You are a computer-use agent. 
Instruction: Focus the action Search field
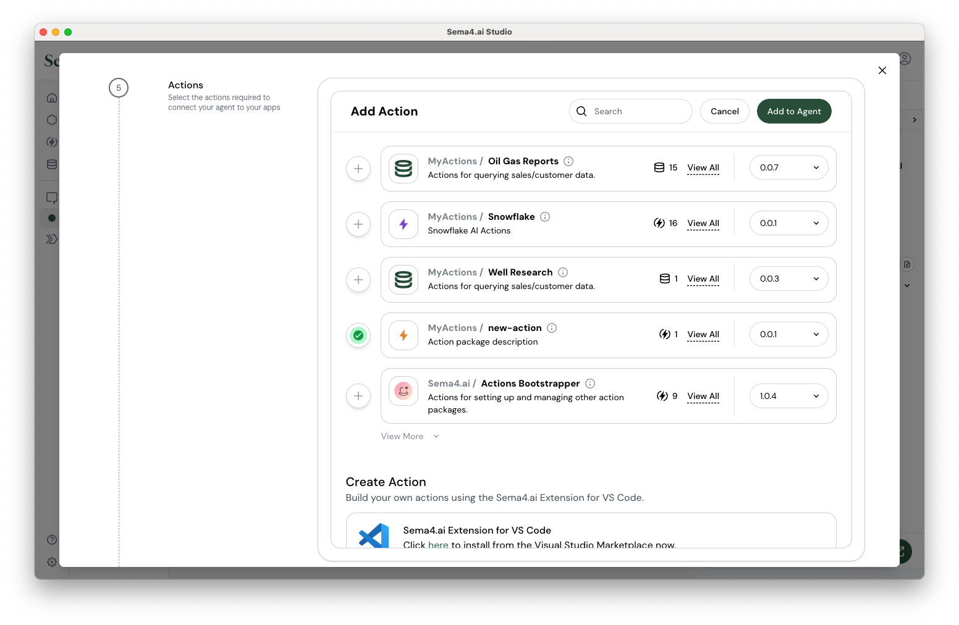631,111
